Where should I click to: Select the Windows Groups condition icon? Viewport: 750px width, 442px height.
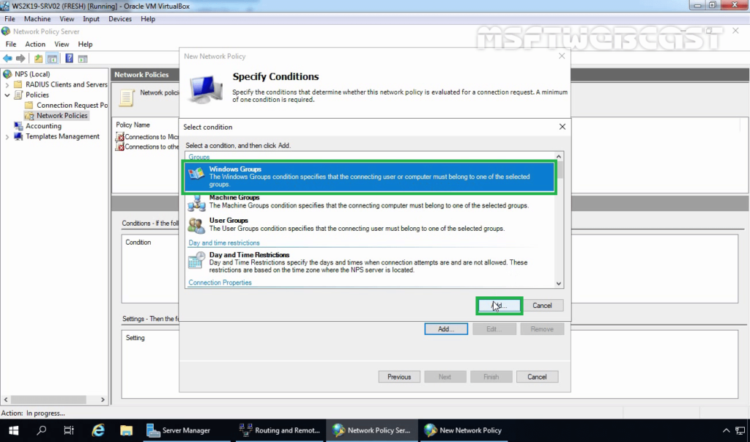tap(196, 173)
